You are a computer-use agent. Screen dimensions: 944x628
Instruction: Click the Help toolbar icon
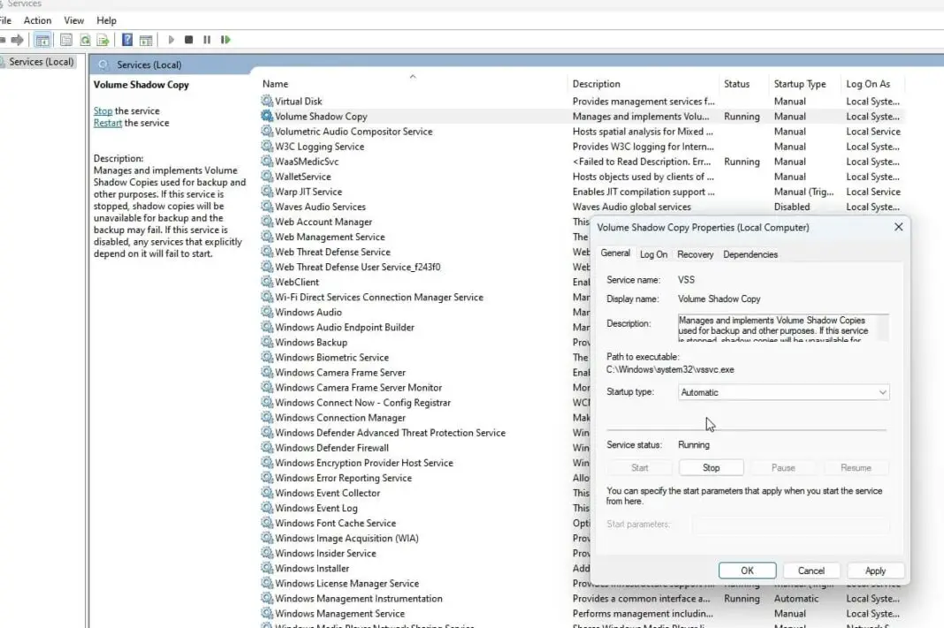pyautogui.click(x=126, y=39)
